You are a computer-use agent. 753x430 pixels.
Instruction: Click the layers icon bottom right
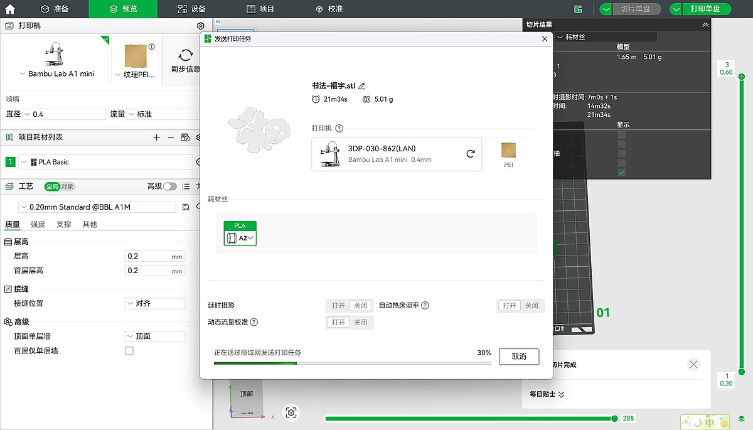pyautogui.click(x=742, y=419)
